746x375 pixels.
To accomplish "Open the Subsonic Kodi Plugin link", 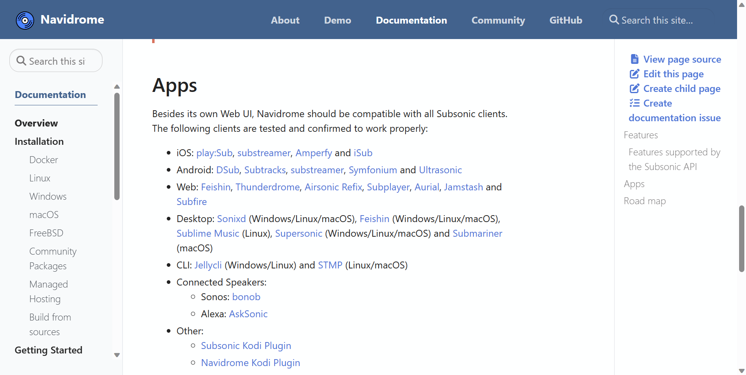I will (x=246, y=346).
